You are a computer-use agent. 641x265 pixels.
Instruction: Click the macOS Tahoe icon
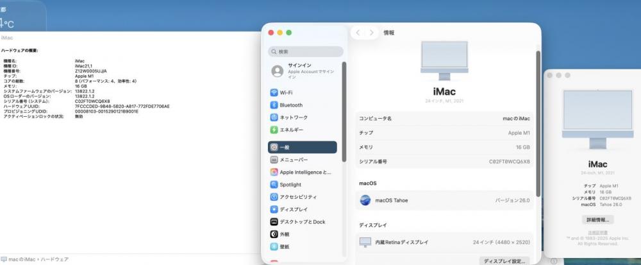365,200
